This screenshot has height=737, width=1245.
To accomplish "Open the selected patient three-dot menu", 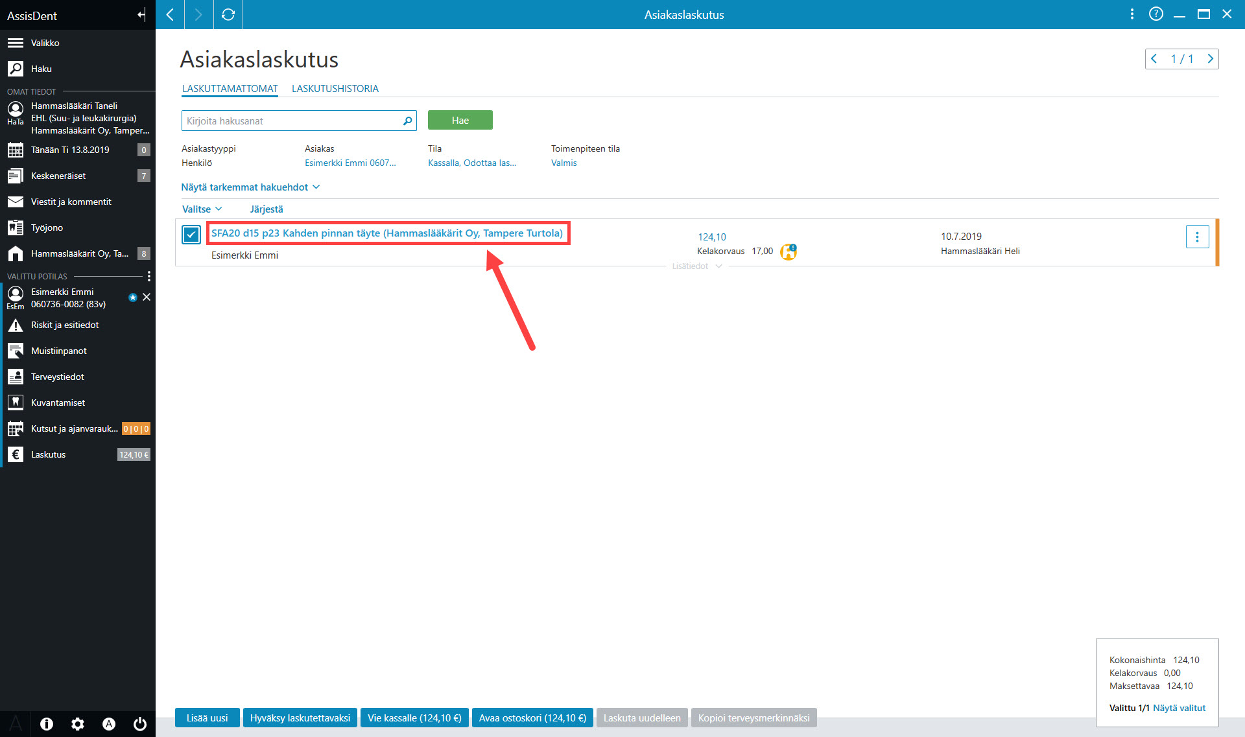I will coord(149,276).
